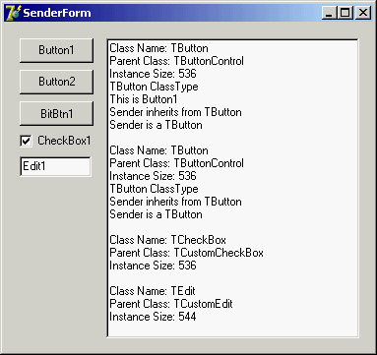Click the Button2 button
The width and height of the screenshot is (377, 355).
pos(56,82)
